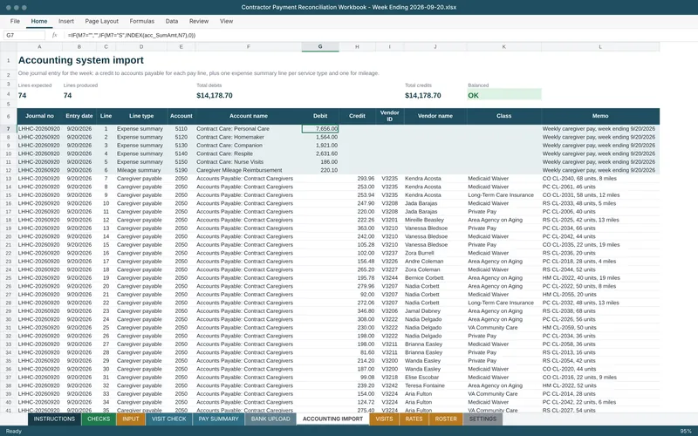This screenshot has height=436, width=698.
Task: Click the 95% zoom level in status bar
Action: [x=686, y=431]
